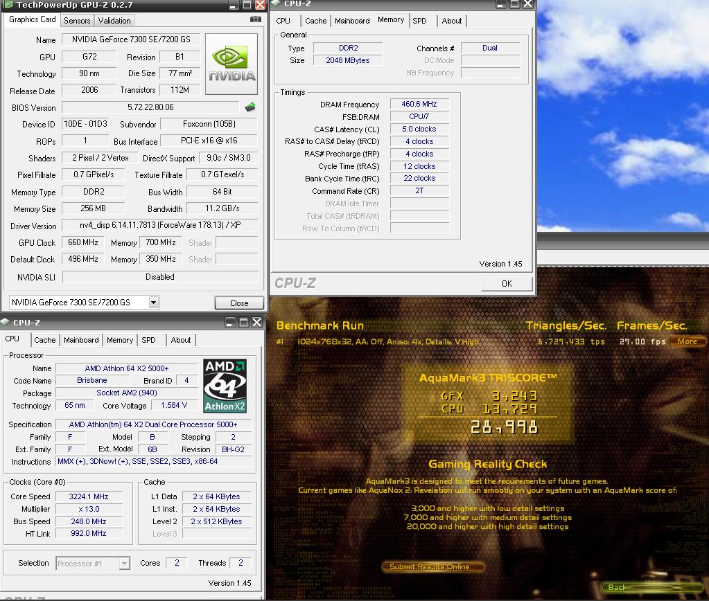Click the Core Voltage value 1.584 V
709x601 pixels.
[174, 405]
